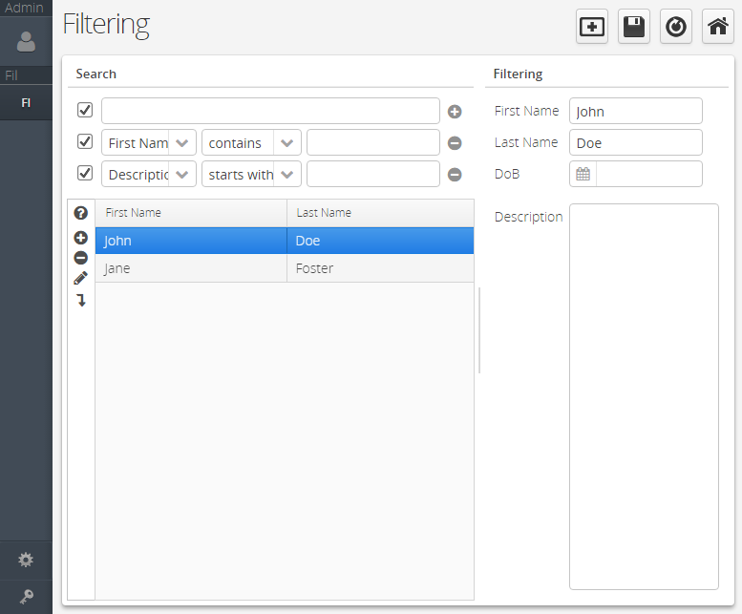Toggle the First Name filter checkbox
Screen dimensions: 742x614
coord(85,141)
